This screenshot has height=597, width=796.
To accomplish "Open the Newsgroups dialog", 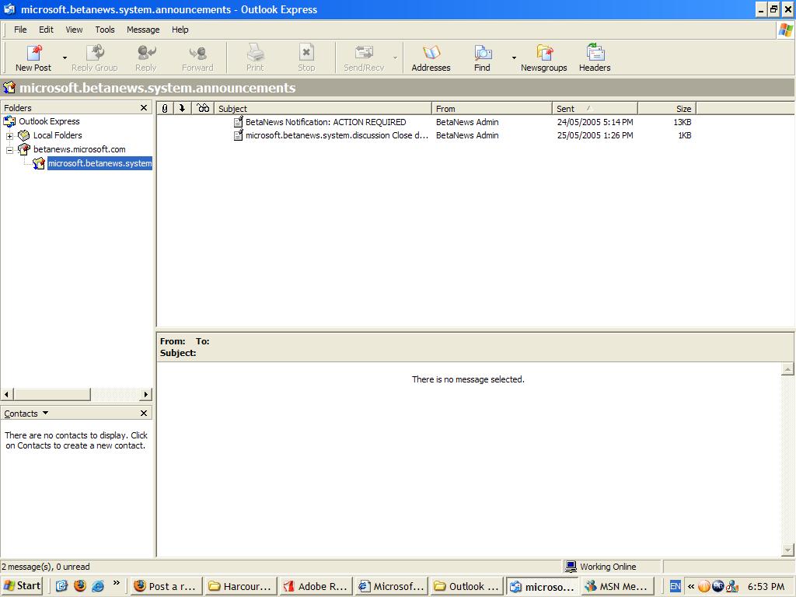I will click(x=543, y=58).
